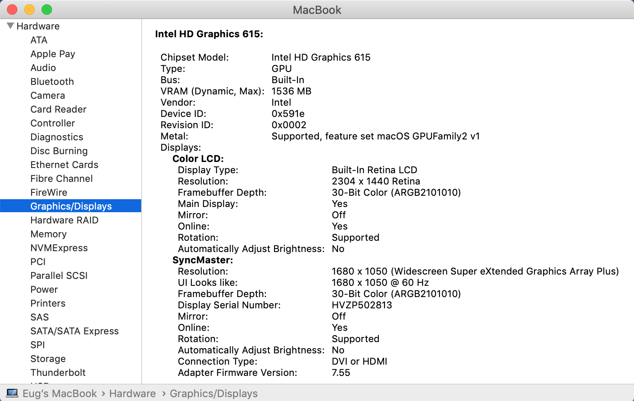
Task: Select Ethernet Cards in the sidebar
Action: pyautogui.click(x=65, y=165)
